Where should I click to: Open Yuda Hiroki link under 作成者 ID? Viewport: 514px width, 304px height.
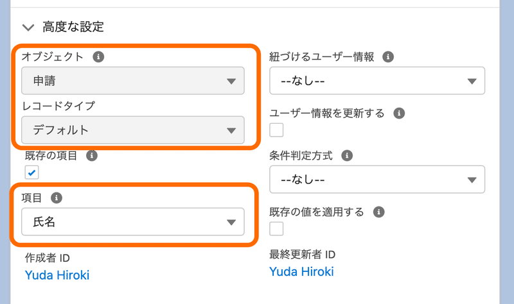pos(57,275)
